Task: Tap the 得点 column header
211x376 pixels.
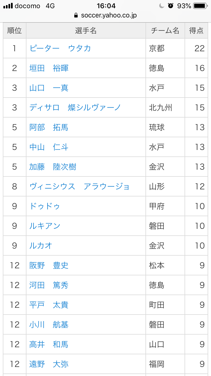Action: [196, 30]
